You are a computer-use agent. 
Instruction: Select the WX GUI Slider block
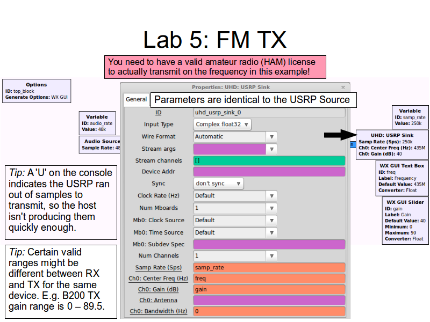pyautogui.click(x=405, y=221)
